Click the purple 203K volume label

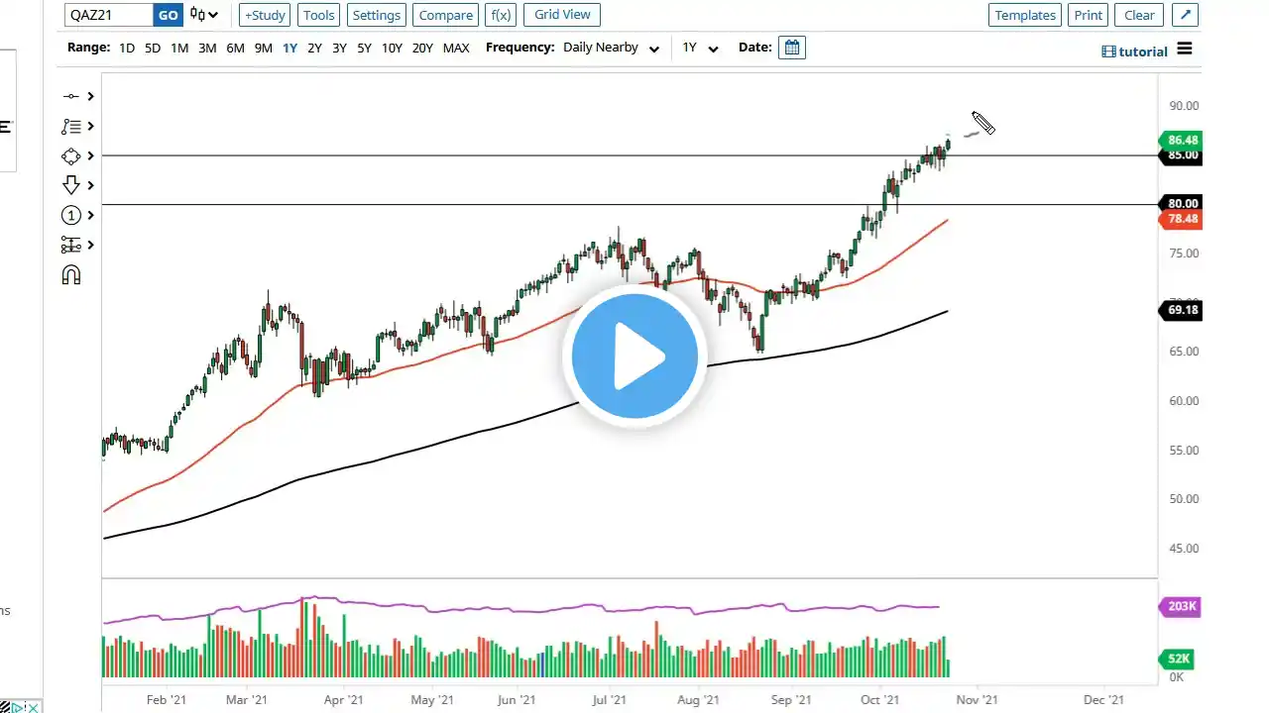[x=1181, y=606]
